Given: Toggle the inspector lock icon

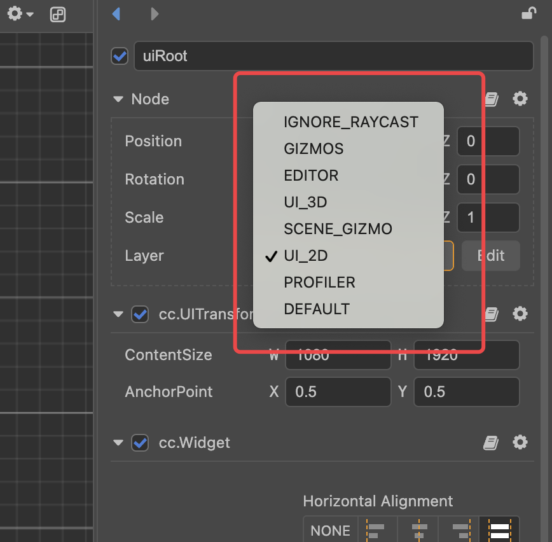Looking at the screenshot, I should pyautogui.click(x=528, y=13).
